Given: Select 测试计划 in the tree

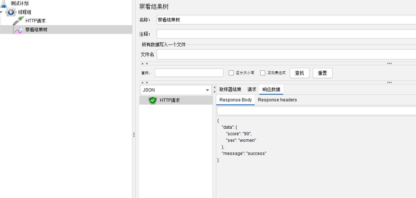Looking at the screenshot, I should click(20, 3).
